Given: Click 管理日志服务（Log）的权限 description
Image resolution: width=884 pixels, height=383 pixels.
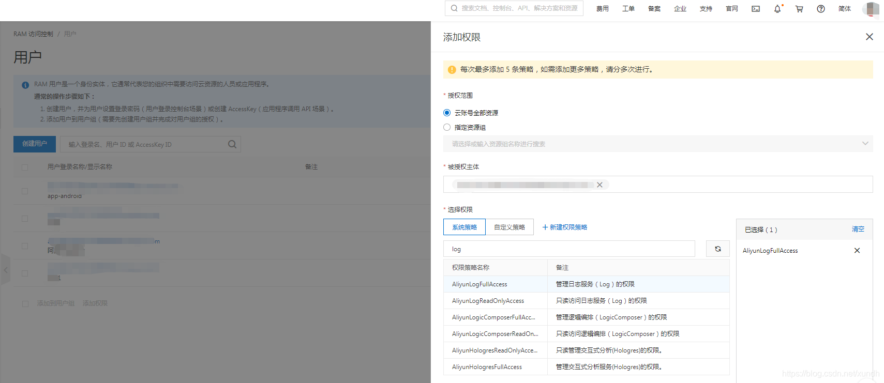Looking at the screenshot, I should [595, 284].
